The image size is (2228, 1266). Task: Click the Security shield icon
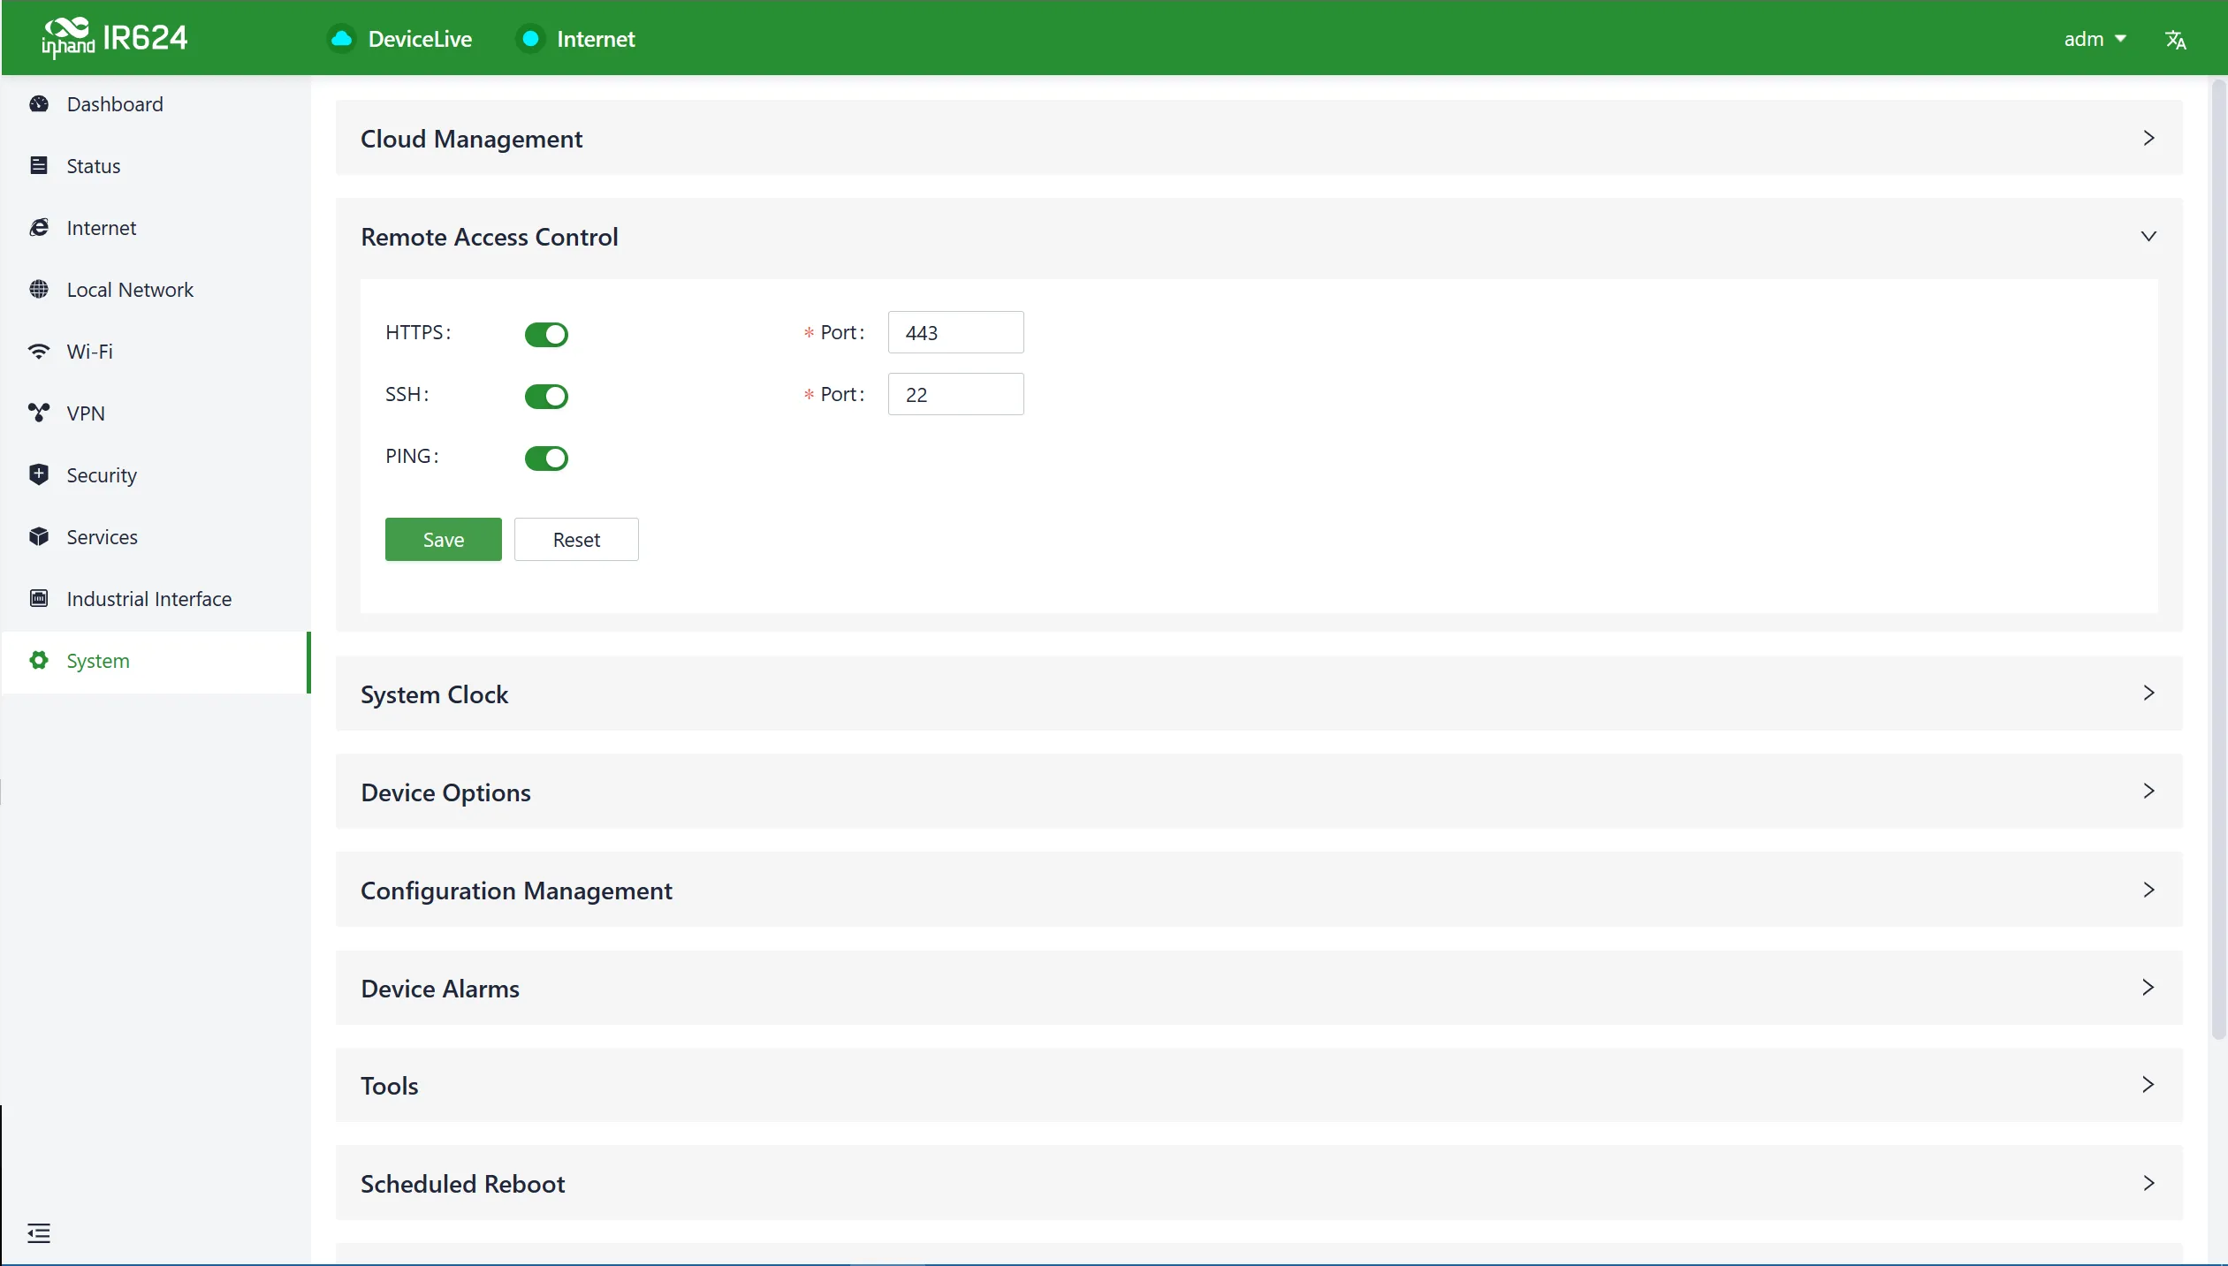[x=39, y=475]
